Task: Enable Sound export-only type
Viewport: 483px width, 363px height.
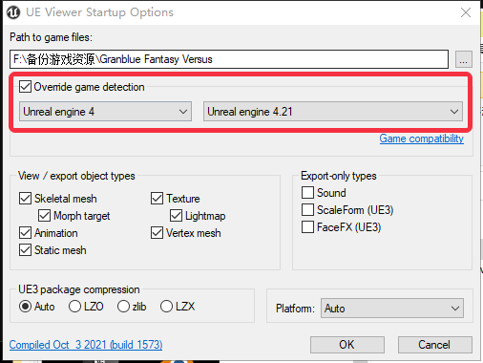Action: tap(307, 193)
